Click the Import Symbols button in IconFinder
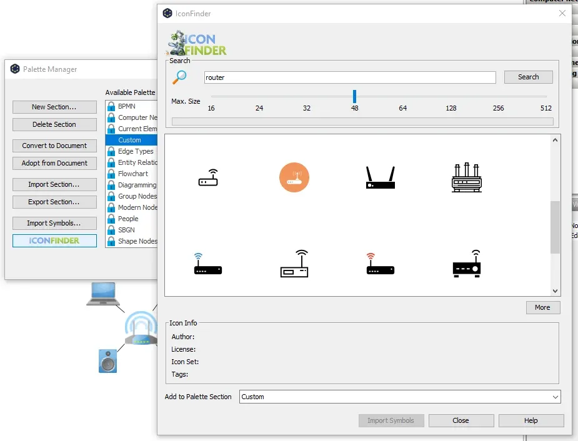This screenshot has width=578, height=441. (x=391, y=420)
